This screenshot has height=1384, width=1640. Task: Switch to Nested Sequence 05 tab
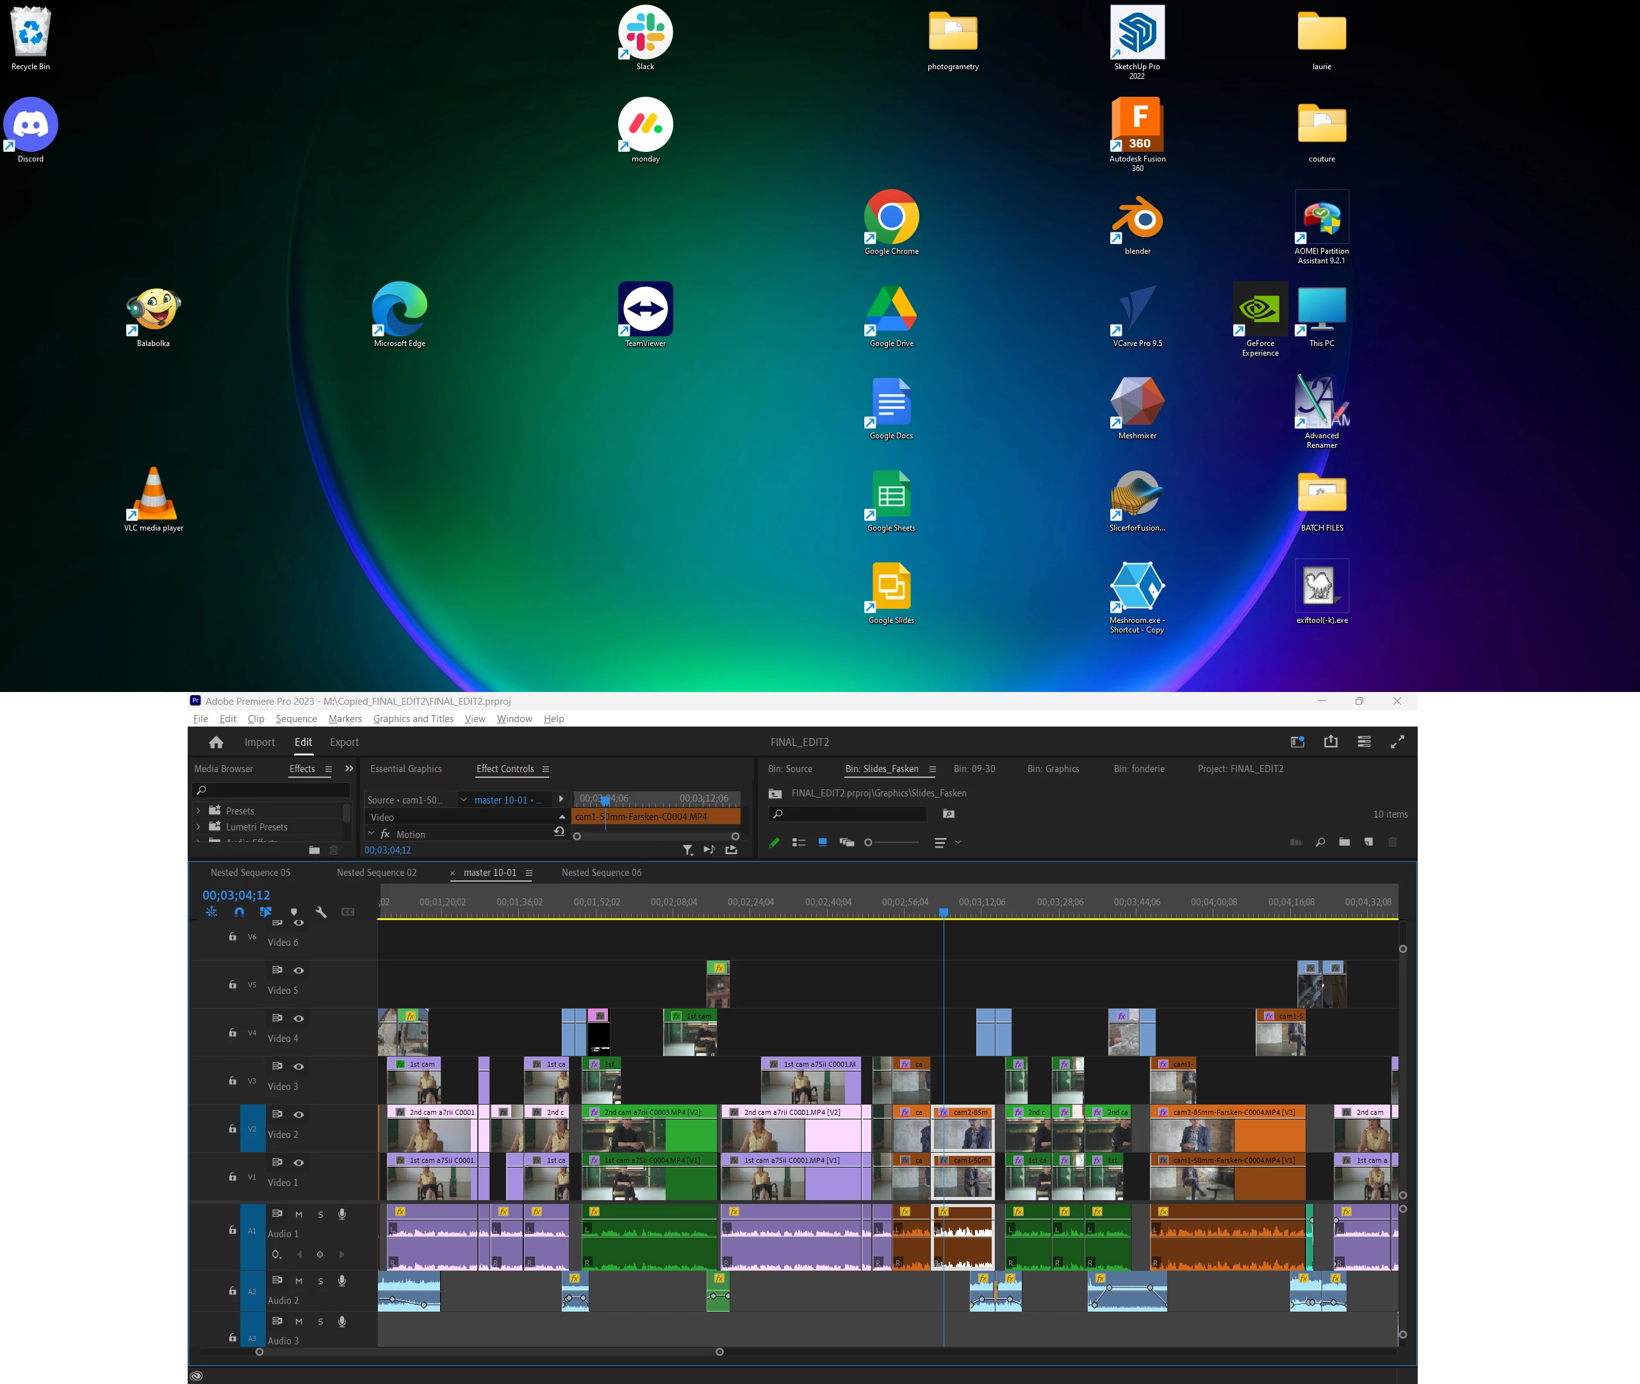click(x=250, y=873)
